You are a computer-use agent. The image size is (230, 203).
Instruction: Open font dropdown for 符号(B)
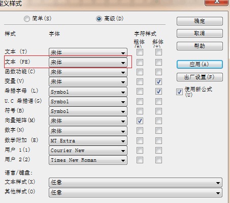point(88,111)
